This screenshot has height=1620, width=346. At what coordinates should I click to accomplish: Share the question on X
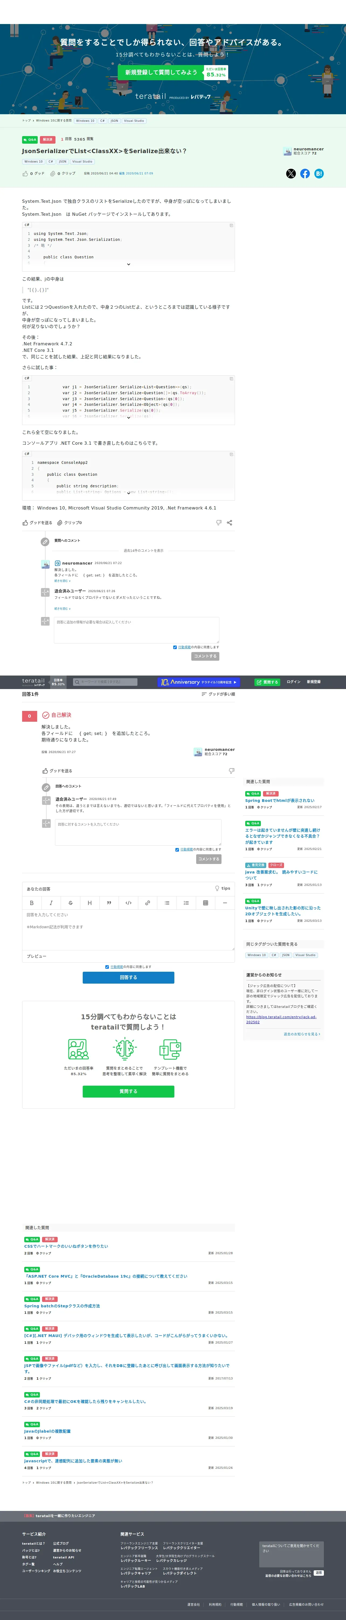pyautogui.click(x=291, y=174)
